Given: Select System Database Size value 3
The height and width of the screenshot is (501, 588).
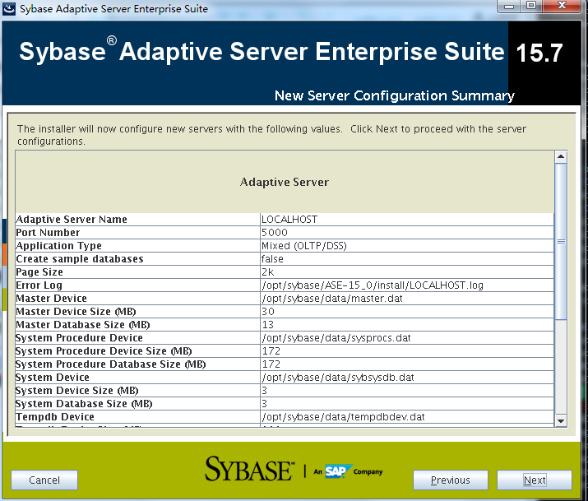Looking at the screenshot, I should pyautogui.click(x=264, y=403).
